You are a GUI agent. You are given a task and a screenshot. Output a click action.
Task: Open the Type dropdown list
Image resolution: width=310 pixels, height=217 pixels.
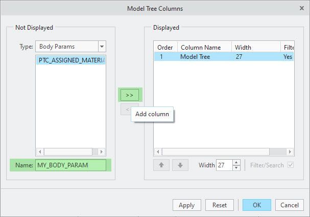click(102, 47)
